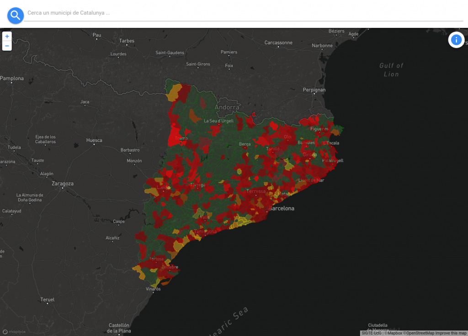468x336 pixels.
Task: Click the Terrassa municipality on the map
Action: (256, 191)
